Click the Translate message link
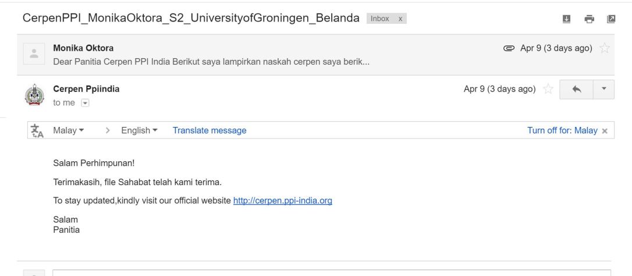 click(209, 130)
